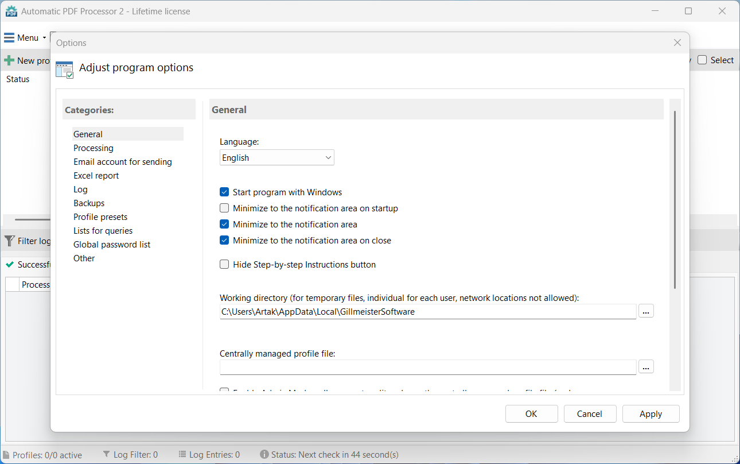This screenshot has height=464, width=740.
Task: Enable Minimize to notification area on startup
Action: coord(224,208)
